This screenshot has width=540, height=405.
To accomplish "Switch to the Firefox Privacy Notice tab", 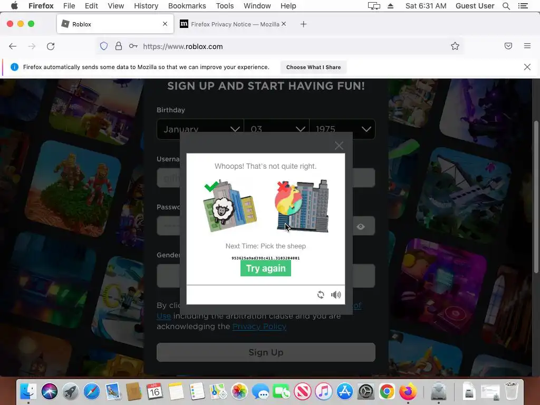I will (233, 24).
